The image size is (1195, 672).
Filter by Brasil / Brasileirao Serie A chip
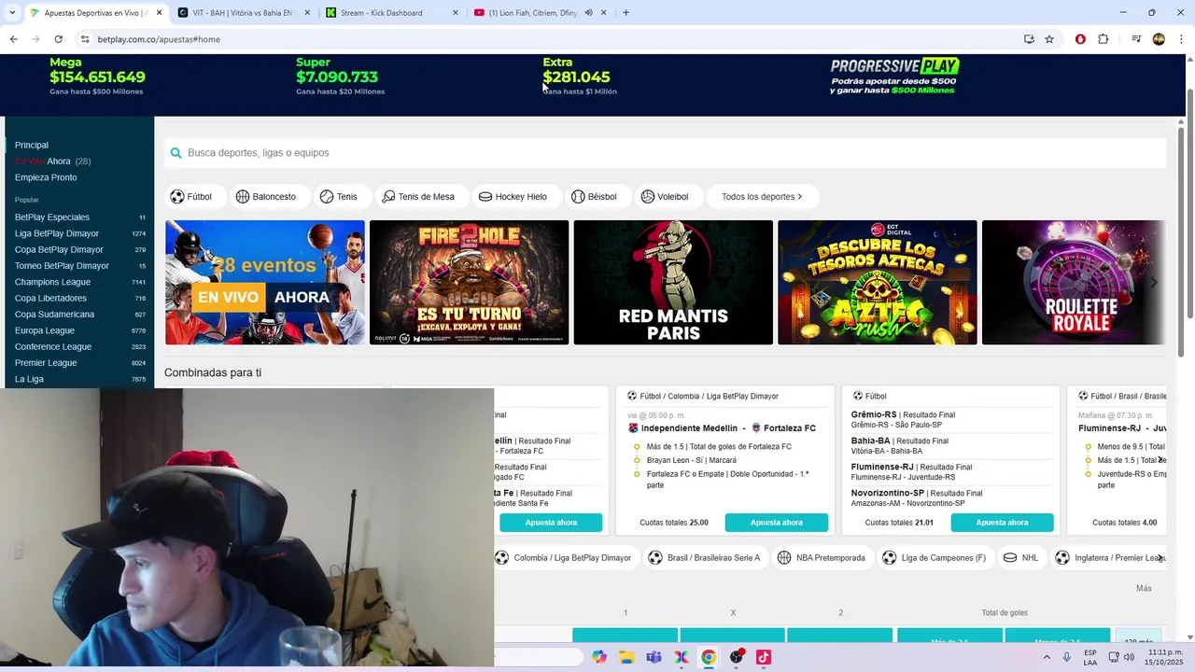pyautogui.click(x=705, y=558)
